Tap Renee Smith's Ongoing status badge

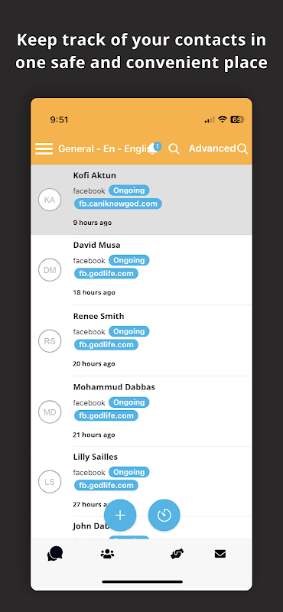(128, 331)
